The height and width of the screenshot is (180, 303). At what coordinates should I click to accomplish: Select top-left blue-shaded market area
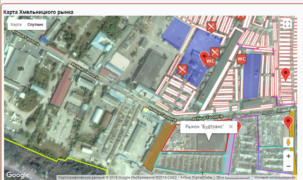[176, 34]
